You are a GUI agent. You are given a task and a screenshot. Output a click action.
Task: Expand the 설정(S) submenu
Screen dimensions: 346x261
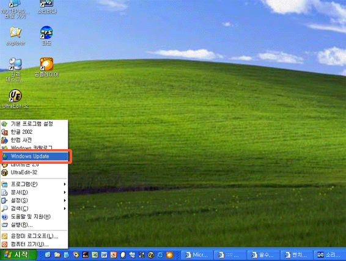click(34, 200)
